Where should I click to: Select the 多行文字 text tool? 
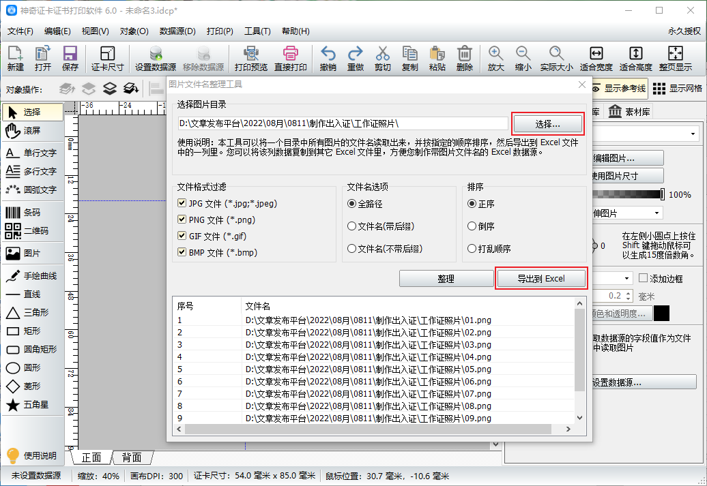click(x=33, y=172)
